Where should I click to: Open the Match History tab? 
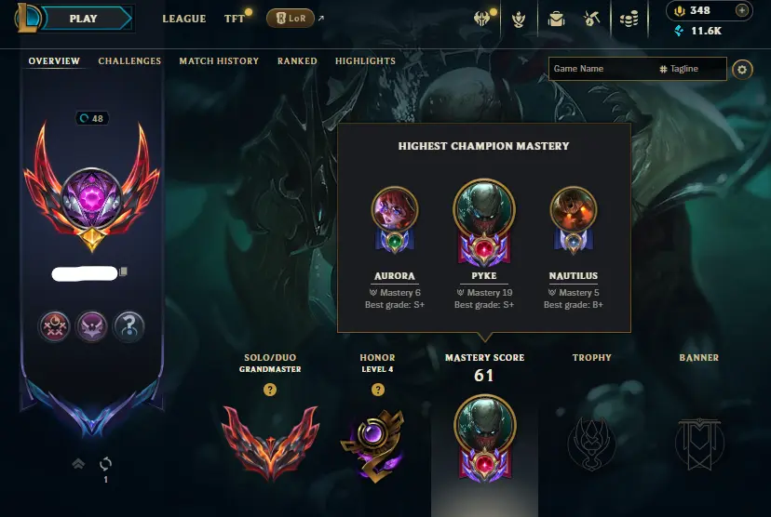tap(219, 60)
